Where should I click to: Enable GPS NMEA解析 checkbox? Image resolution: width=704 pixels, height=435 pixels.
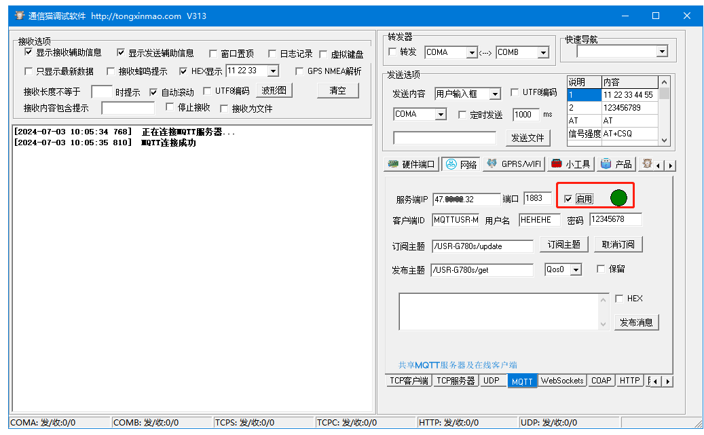[x=299, y=71]
